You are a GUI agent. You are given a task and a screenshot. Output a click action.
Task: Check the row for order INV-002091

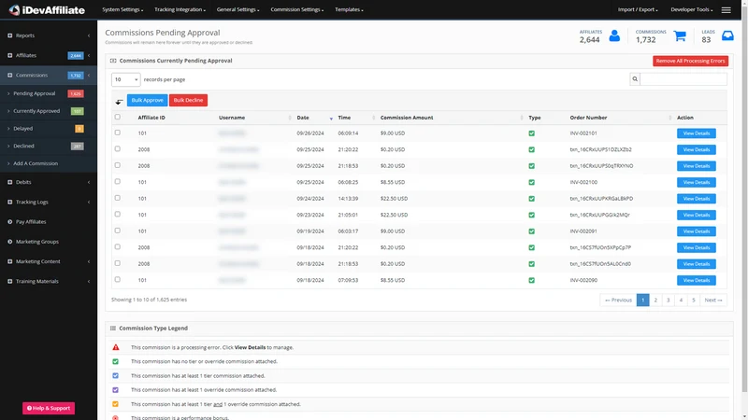point(118,231)
